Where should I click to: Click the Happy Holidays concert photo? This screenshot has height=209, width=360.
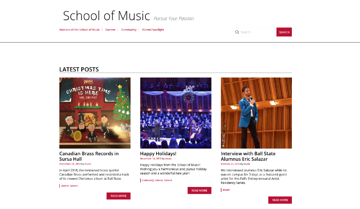(x=175, y=113)
